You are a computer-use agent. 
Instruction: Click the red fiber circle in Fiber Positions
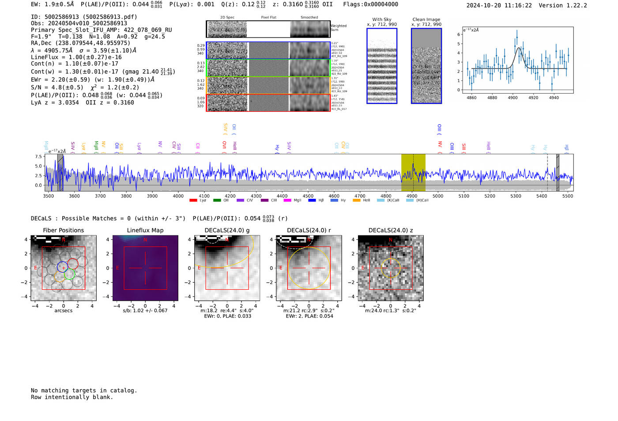(x=73, y=264)
